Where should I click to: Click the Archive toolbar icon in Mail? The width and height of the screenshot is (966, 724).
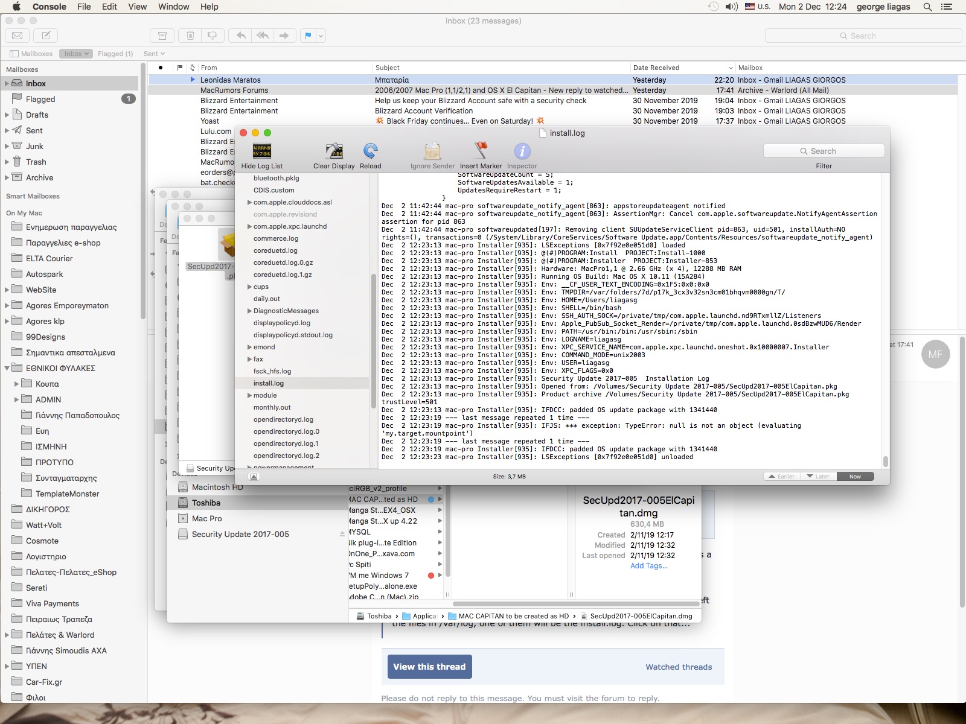(x=162, y=36)
